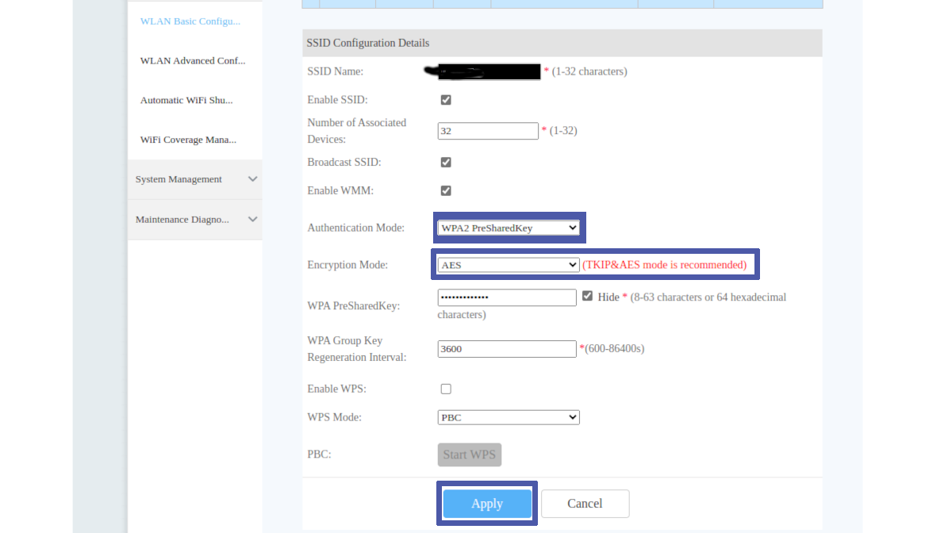Toggle the Broadcast SSID checkbox
Viewport: 952px width, 533px height.
pos(446,163)
